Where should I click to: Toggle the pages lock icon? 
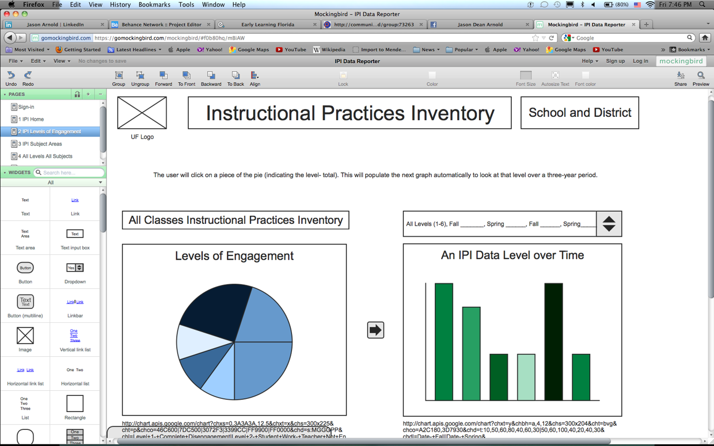pos(77,94)
